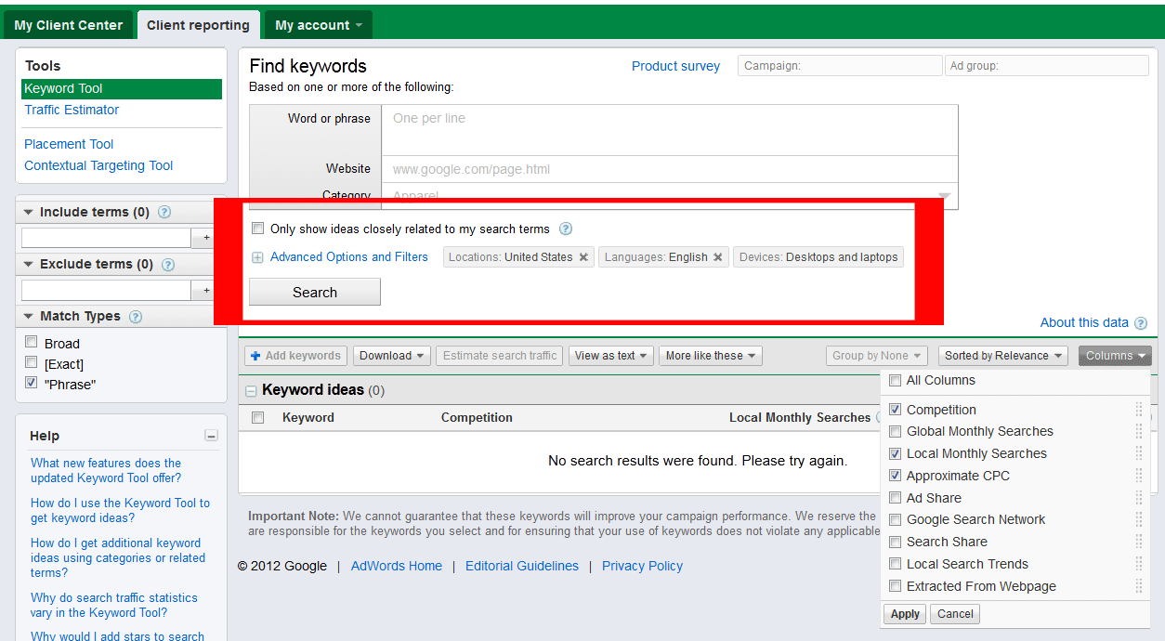This screenshot has width=1165, height=641.
Task: Collapse the Keyword ideas section
Action: pyautogui.click(x=251, y=391)
